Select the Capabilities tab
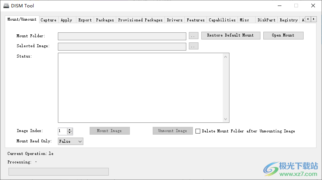 tap(222, 20)
